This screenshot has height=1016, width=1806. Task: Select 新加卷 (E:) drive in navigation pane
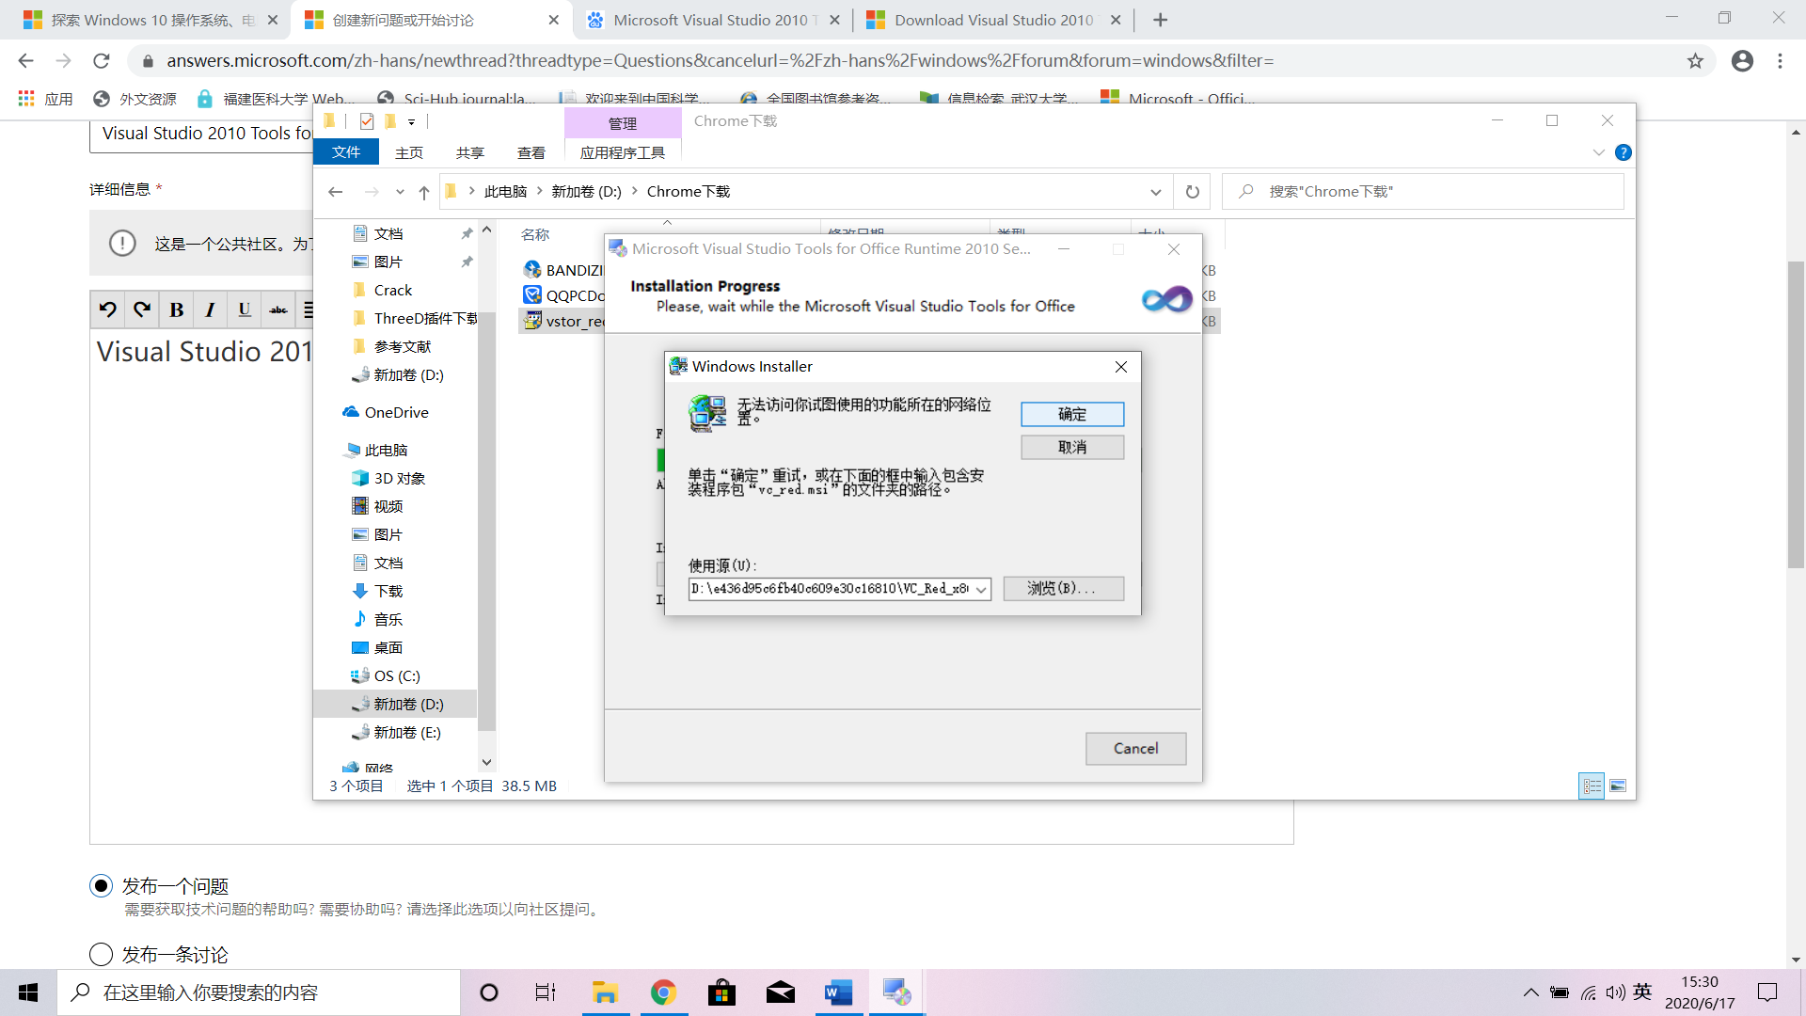click(x=397, y=733)
